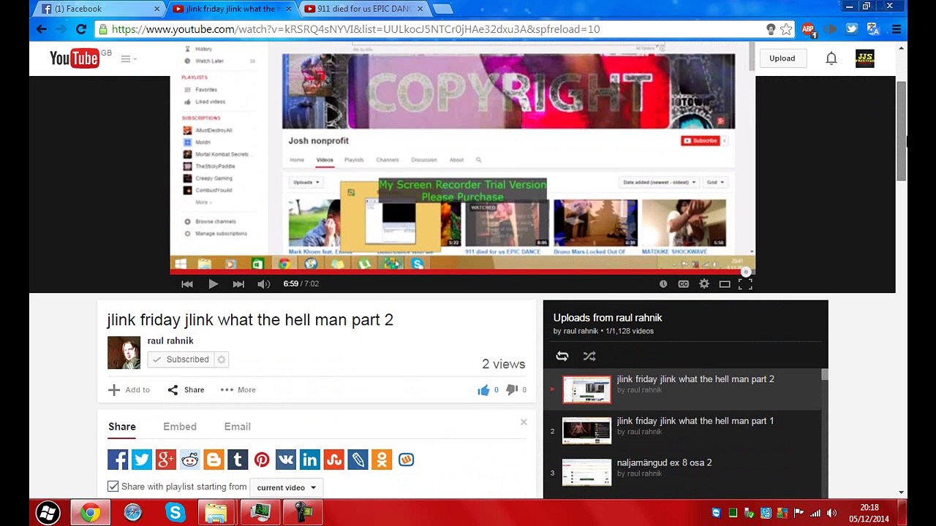
Task: Open raul rahnik channel under title
Action: (x=170, y=340)
